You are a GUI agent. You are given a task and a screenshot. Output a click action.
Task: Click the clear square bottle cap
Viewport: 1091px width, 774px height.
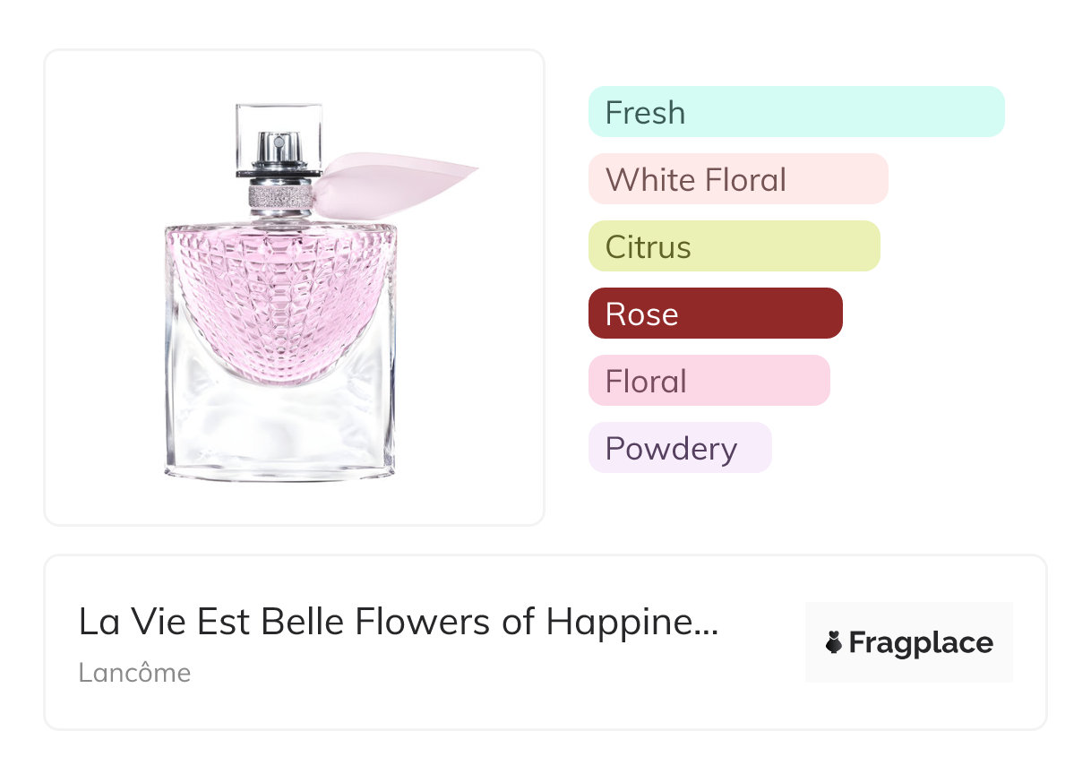(279, 124)
